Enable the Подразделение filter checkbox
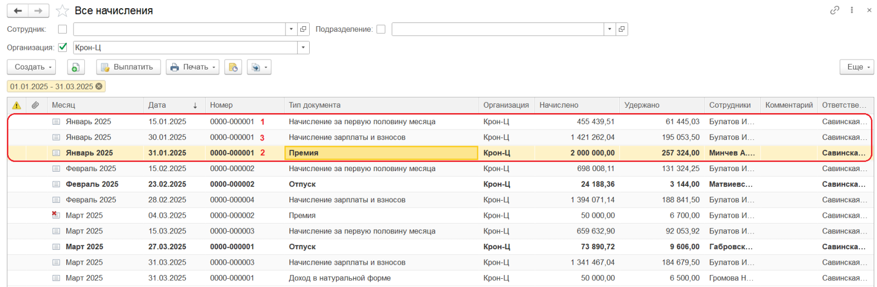Viewport: 877px width, 287px height. pos(381,30)
